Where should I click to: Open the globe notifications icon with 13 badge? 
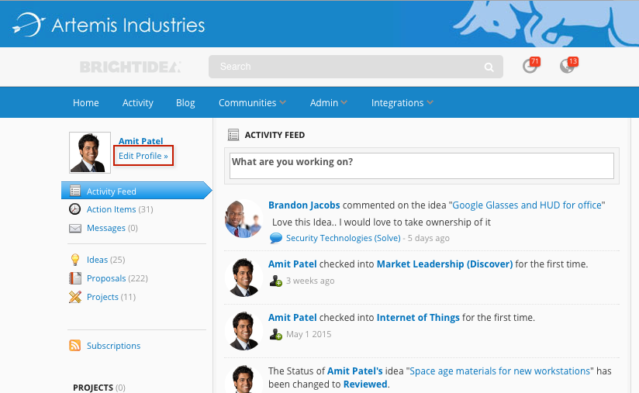pyautogui.click(x=568, y=65)
